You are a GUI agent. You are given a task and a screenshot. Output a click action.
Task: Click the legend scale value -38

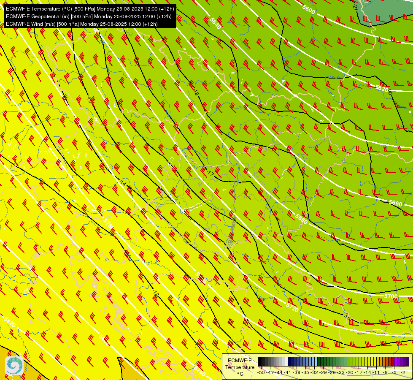[x=297, y=372]
